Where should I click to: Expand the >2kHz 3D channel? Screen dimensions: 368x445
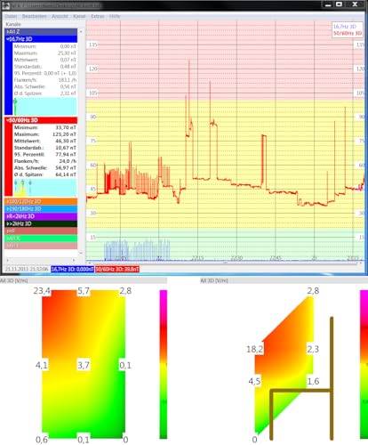click(x=41, y=223)
